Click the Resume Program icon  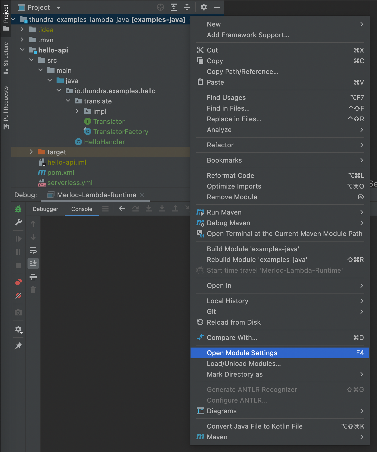[x=18, y=239]
